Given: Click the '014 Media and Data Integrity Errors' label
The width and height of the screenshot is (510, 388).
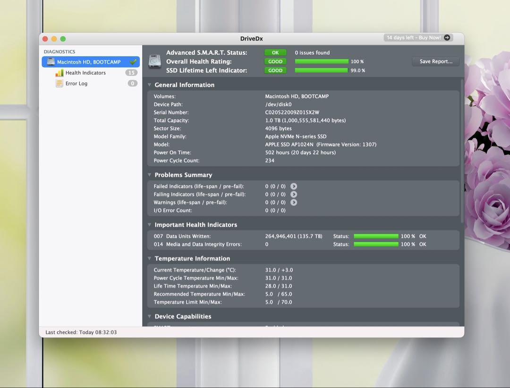Looking at the screenshot, I should click(198, 244).
